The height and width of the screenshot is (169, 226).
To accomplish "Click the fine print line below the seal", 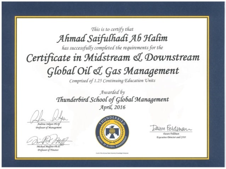I will coord(112,153).
